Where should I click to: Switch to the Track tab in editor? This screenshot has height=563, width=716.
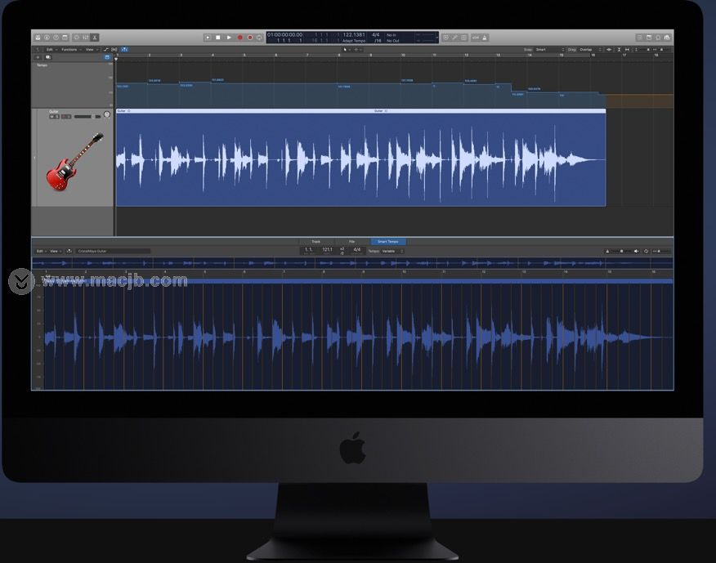(x=316, y=242)
